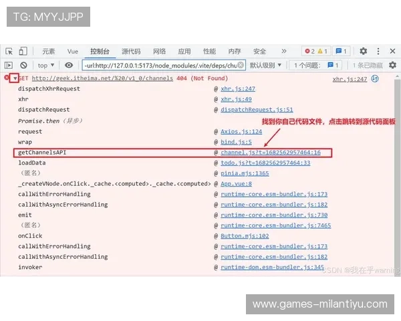The image size is (401, 321).
Task: Open the console settings gear icon
Action: [392, 66]
